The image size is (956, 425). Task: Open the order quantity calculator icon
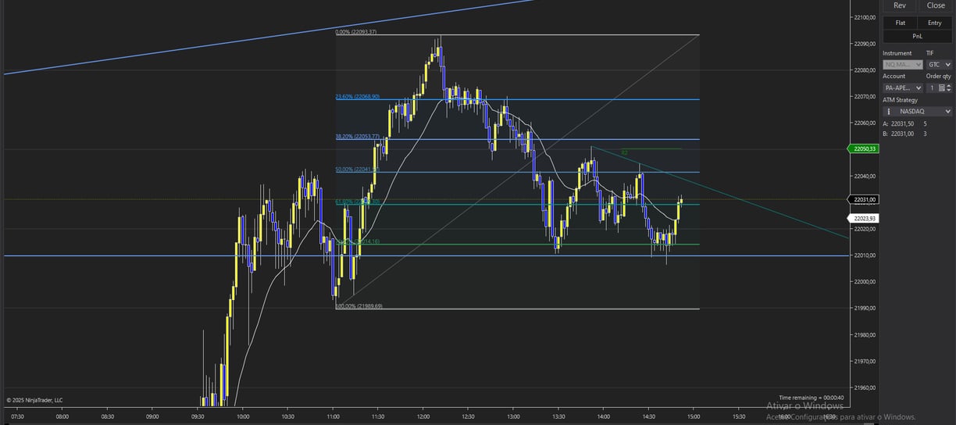(x=942, y=88)
